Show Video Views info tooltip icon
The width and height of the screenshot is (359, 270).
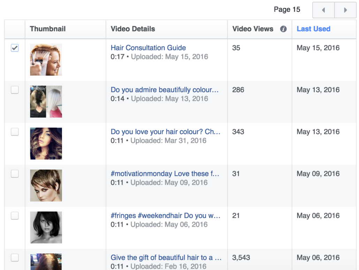point(283,29)
